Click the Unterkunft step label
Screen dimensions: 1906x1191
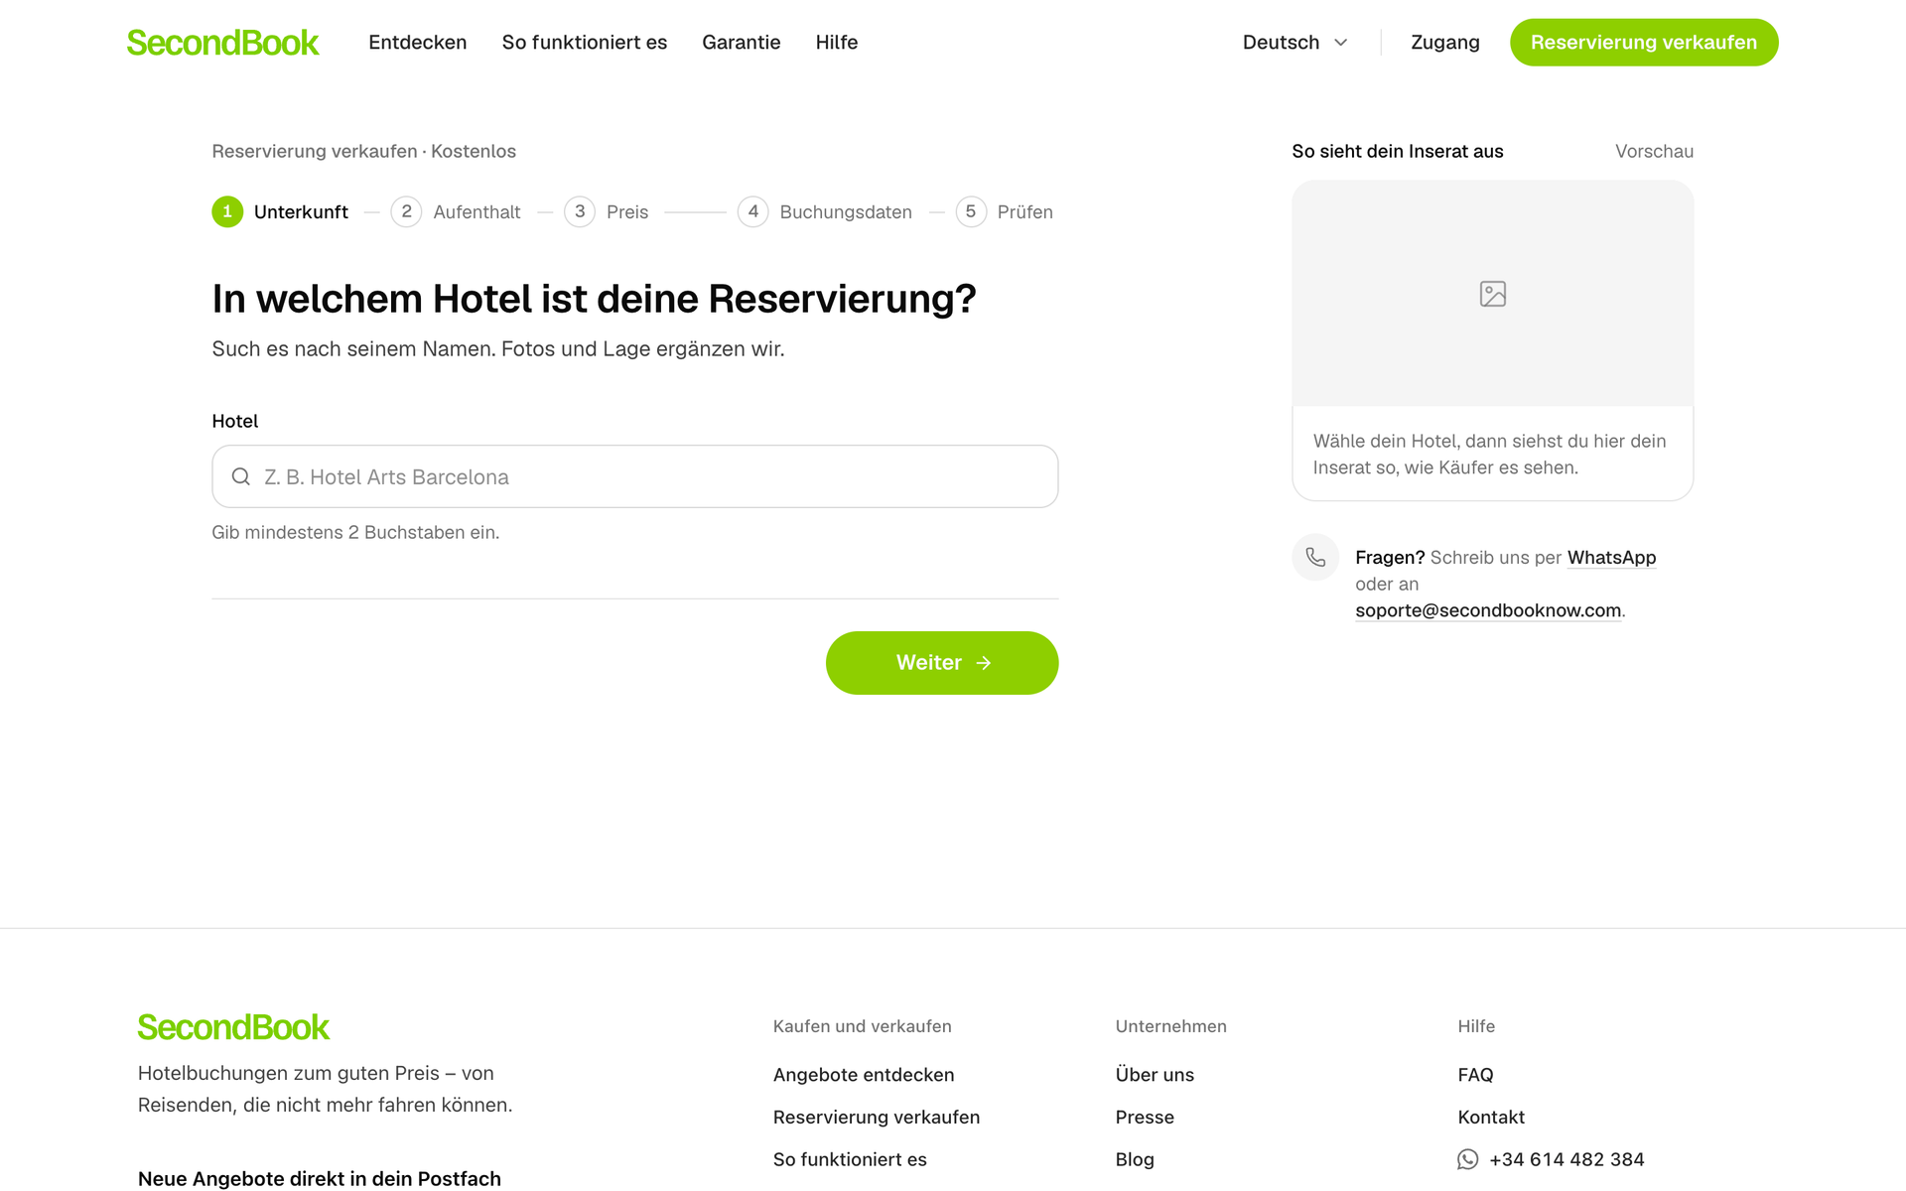[x=301, y=211]
